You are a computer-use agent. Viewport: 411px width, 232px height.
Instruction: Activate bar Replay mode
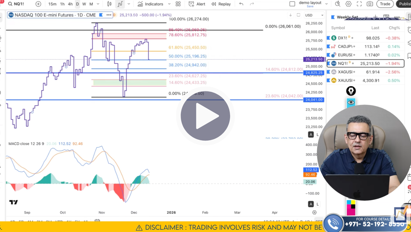[x=221, y=4]
